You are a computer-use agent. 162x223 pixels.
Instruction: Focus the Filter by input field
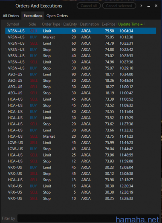(x=88, y=218)
